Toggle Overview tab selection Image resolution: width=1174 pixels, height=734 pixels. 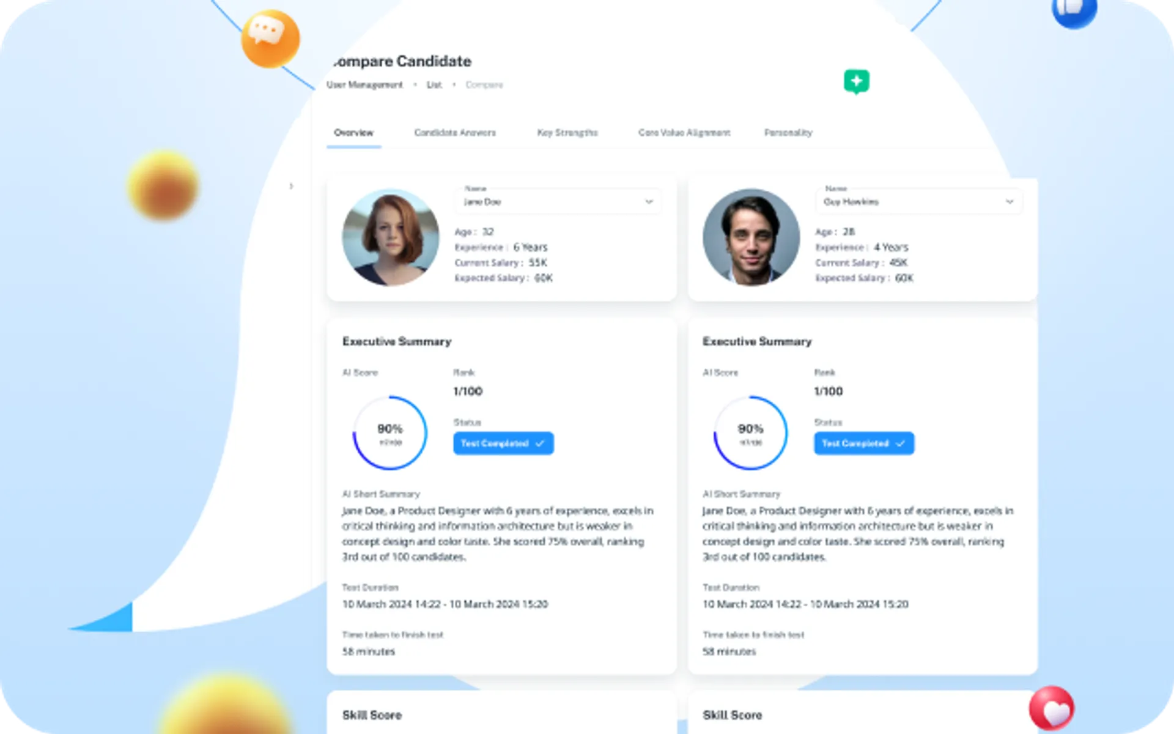pos(352,133)
